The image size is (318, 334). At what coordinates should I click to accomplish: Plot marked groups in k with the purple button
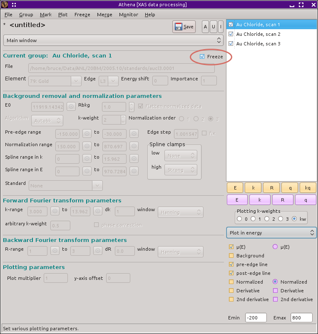(x=260, y=200)
